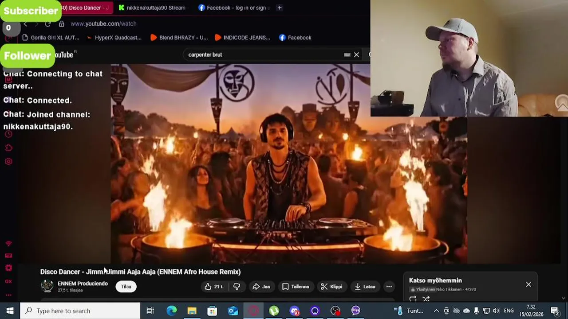Click the YouTube search field 'carpenter brut'
The image size is (568, 319).
pyautogui.click(x=264, y=54)
